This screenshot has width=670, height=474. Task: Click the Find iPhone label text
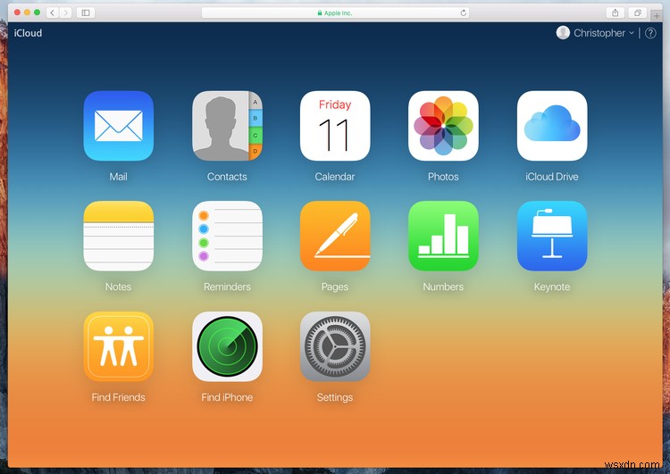(227, 397)
